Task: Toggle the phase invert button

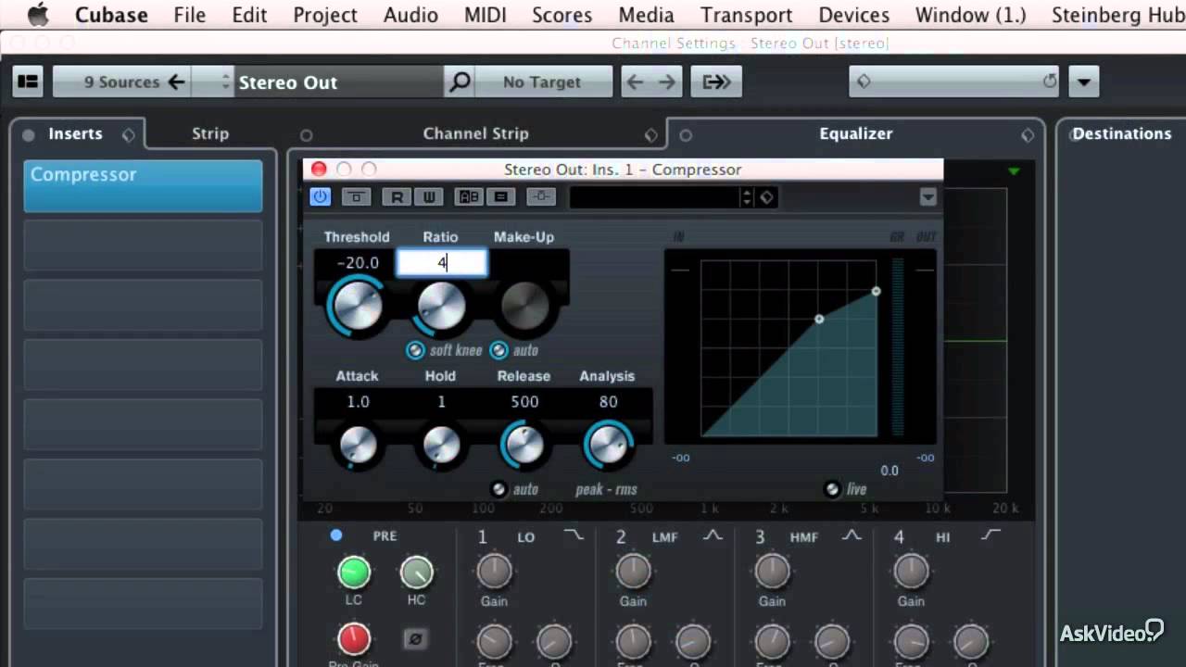Action: 416,638
